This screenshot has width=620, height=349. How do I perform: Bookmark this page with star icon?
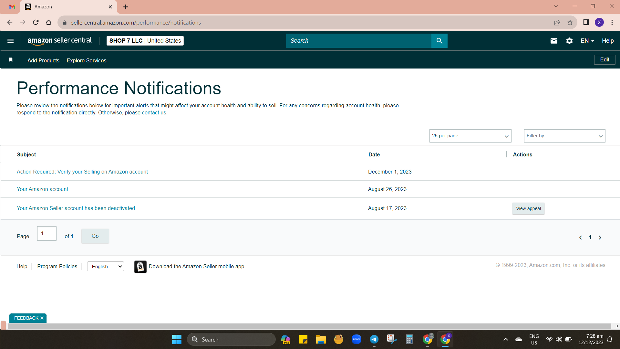coord(570,22)
